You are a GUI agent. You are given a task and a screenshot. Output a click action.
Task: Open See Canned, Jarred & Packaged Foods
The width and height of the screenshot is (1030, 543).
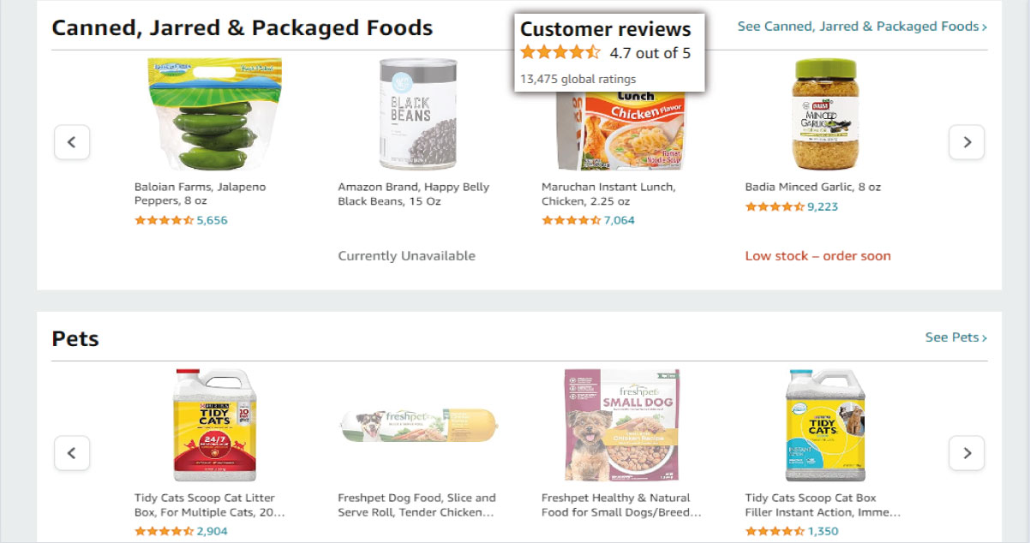[x=861, y=27]
